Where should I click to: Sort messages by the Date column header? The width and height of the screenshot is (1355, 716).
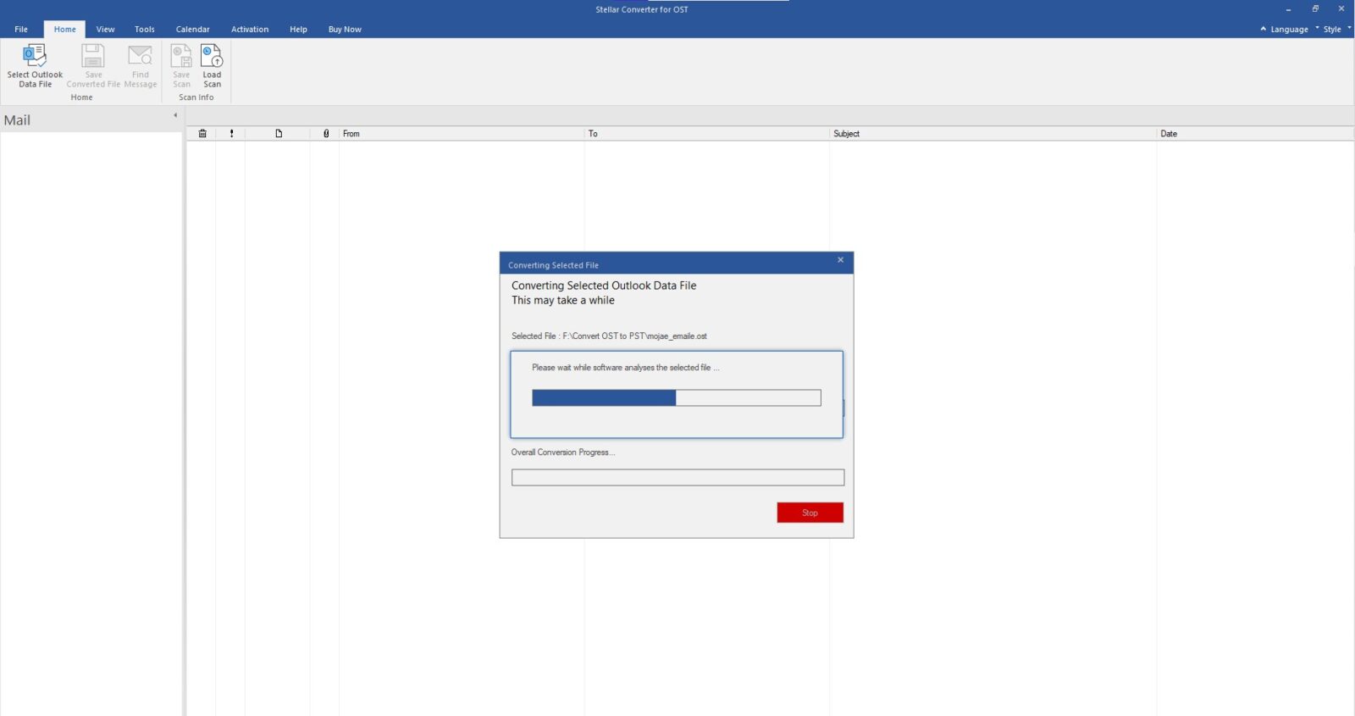click(x=1255, y=134)
